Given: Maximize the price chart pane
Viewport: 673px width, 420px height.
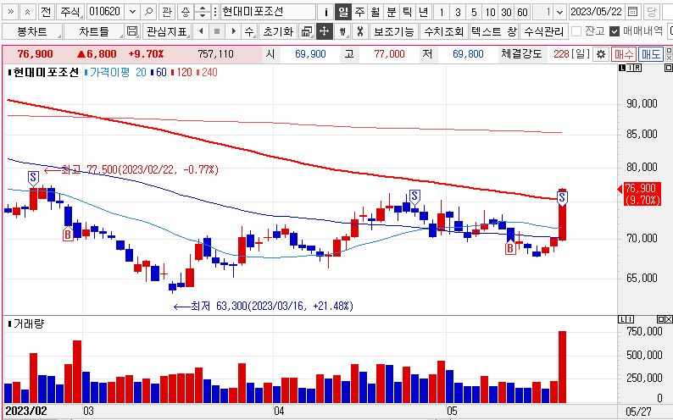Looking at the screenshot, I should click(x=668, y=68).
